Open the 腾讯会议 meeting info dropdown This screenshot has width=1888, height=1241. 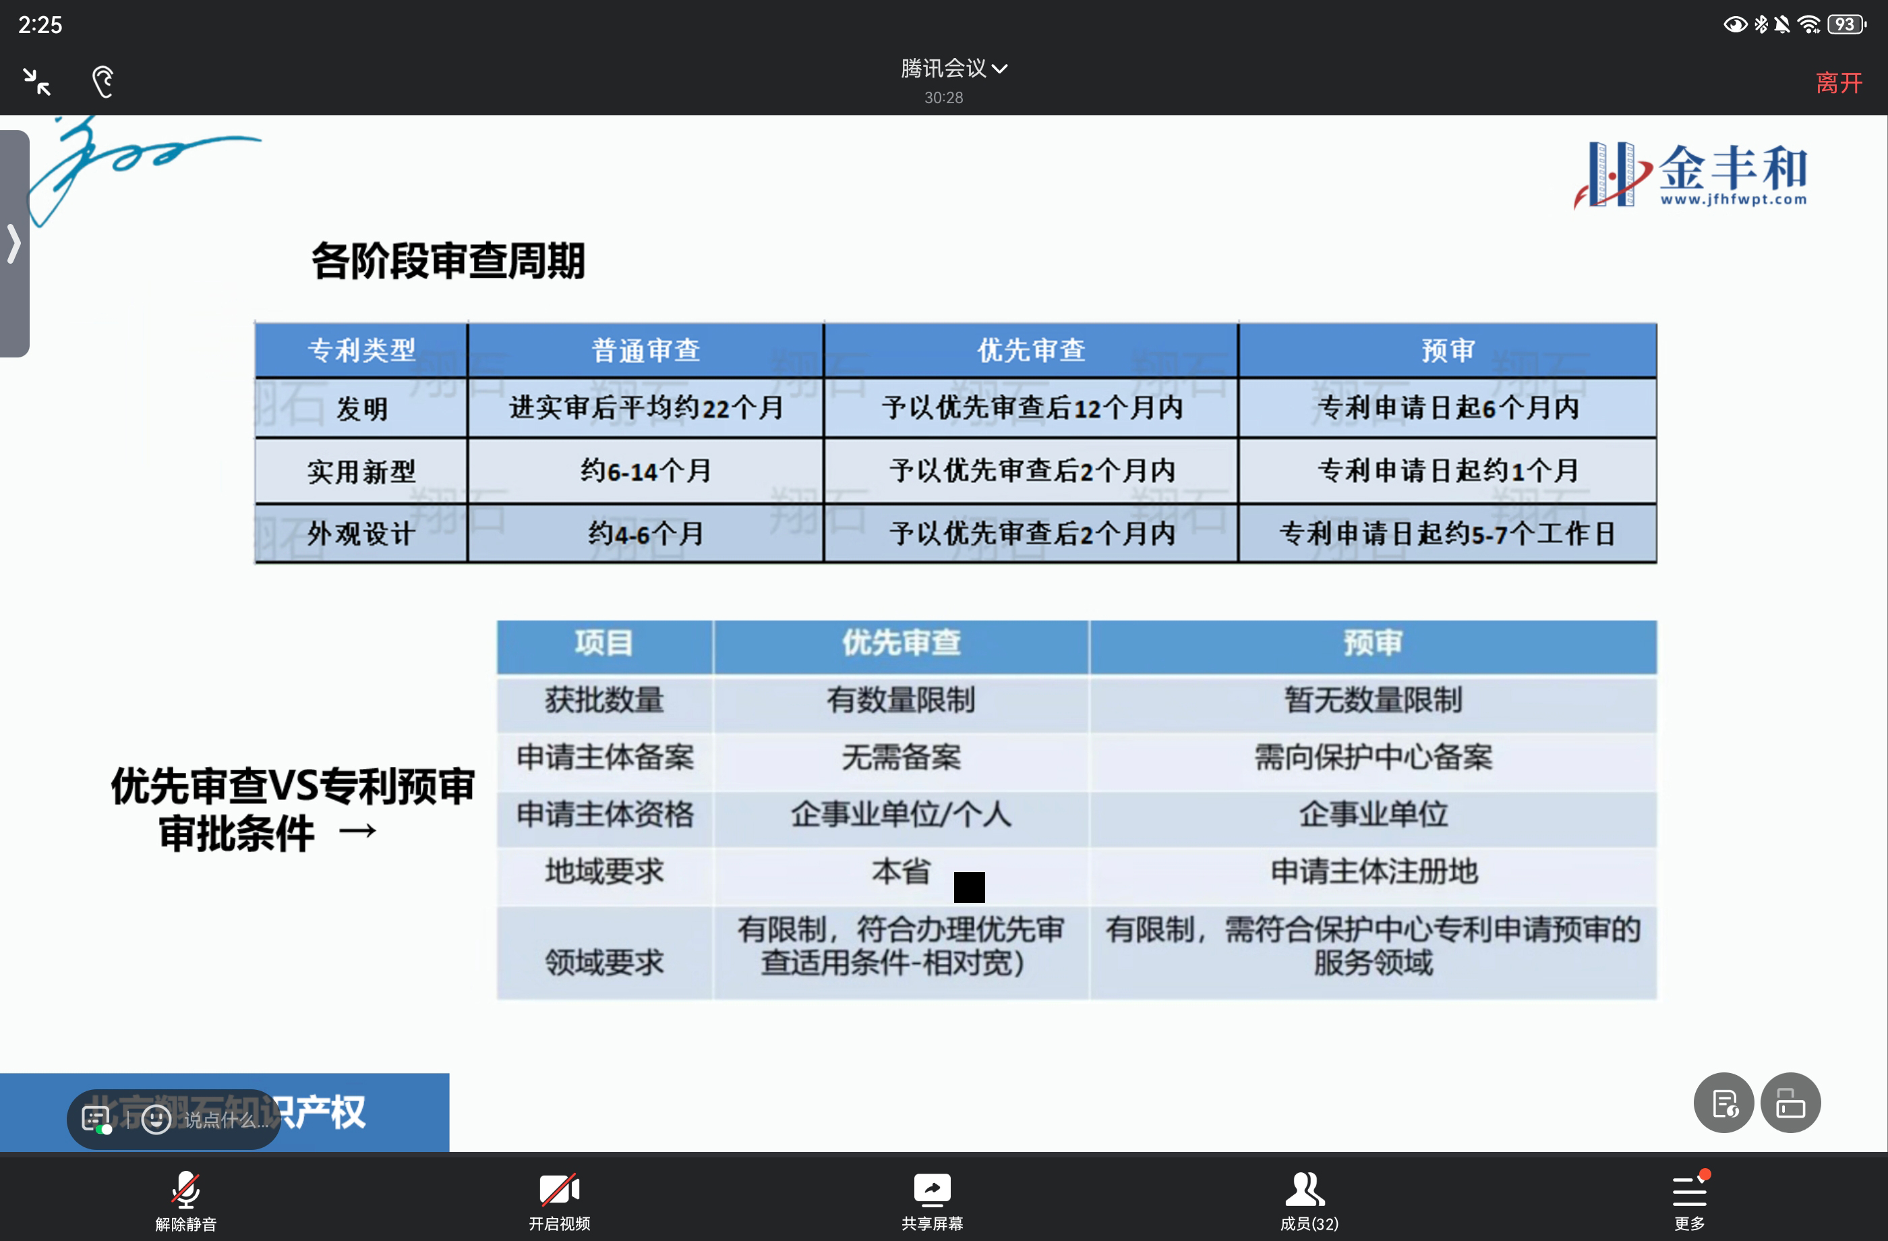tap(953, 69)
